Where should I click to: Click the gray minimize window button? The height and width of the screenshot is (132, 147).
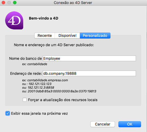point(9,3)
